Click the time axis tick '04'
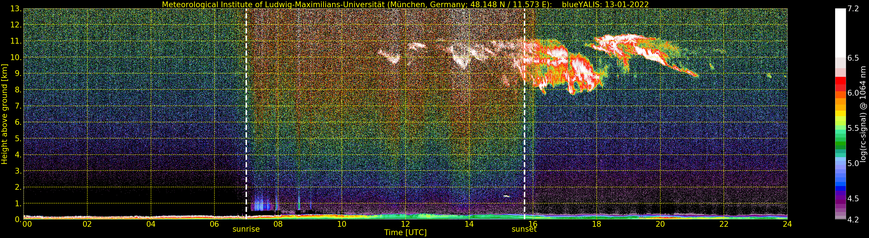The height and width of the screenshot is (238, 869). coord(151,224)
